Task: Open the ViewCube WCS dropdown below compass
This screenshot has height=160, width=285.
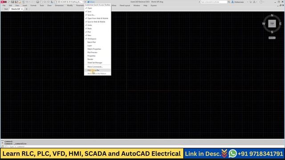Action: pos(272,38)
